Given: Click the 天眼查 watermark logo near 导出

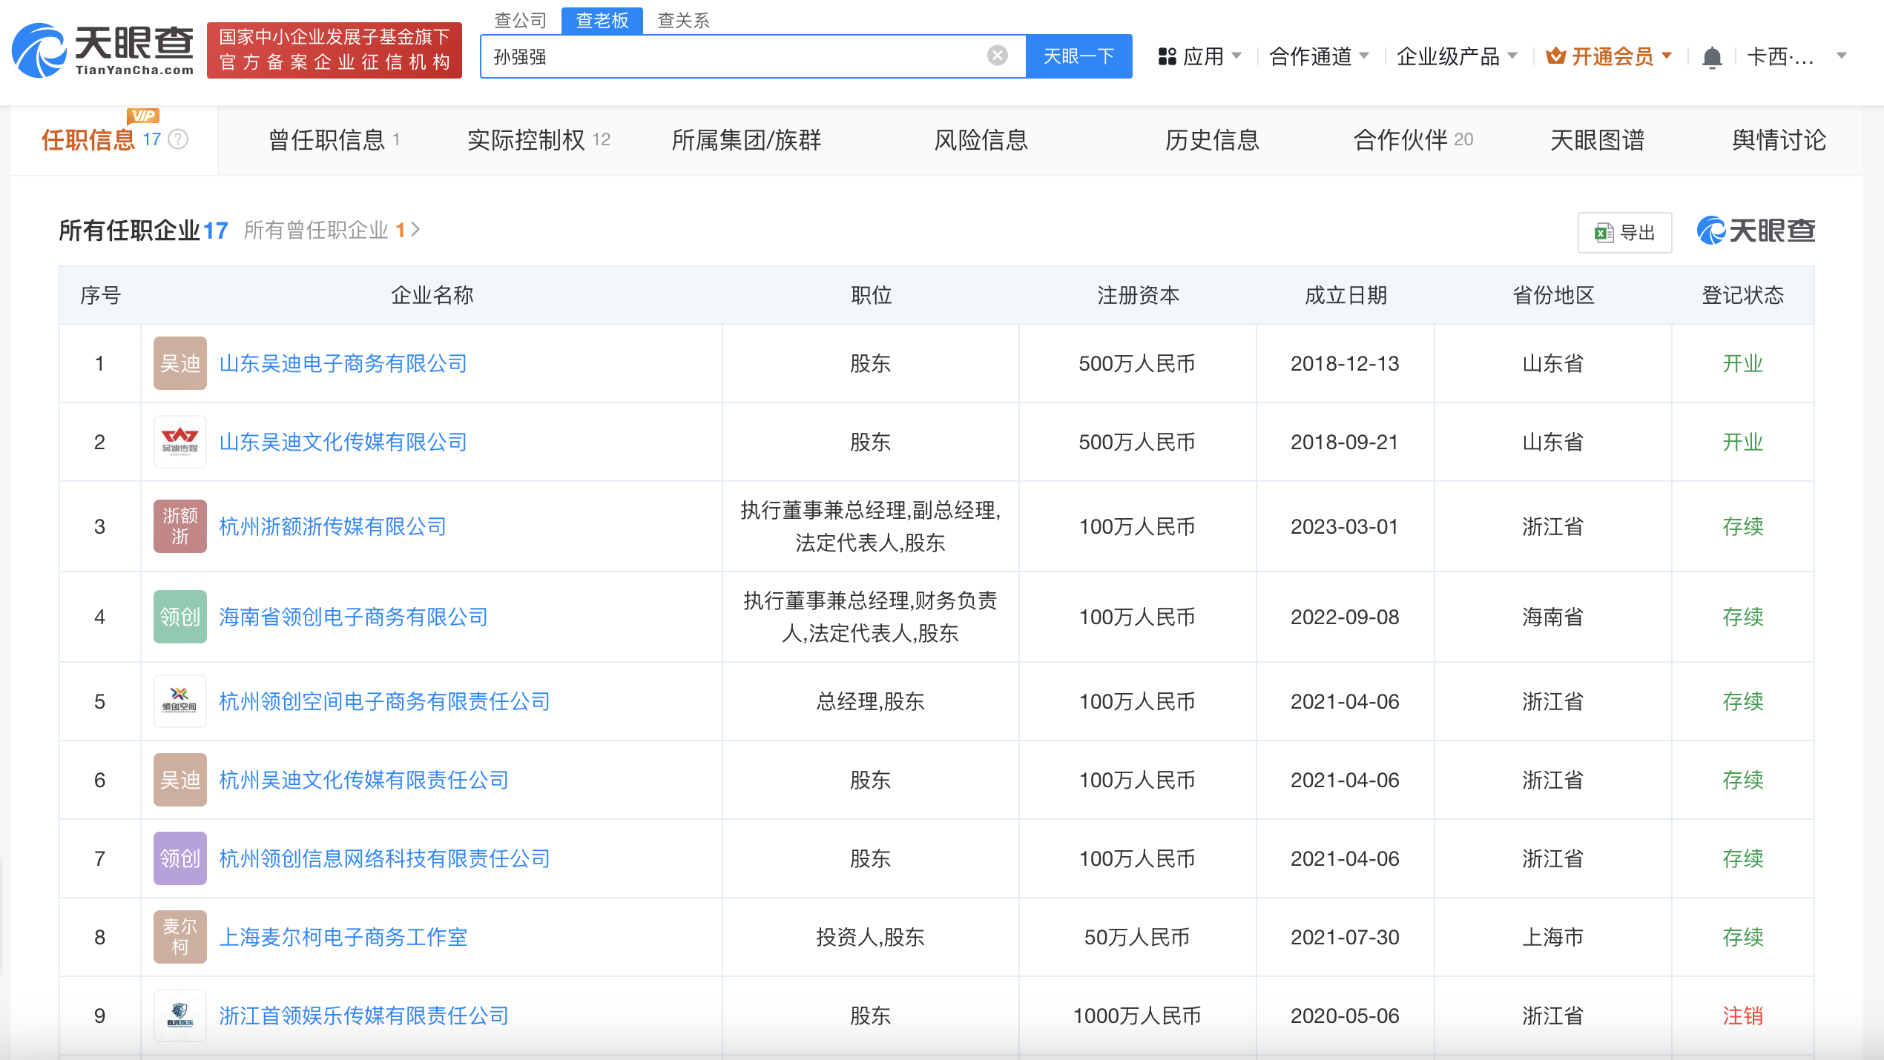Looking at the screenshot, I should 1756,230.
